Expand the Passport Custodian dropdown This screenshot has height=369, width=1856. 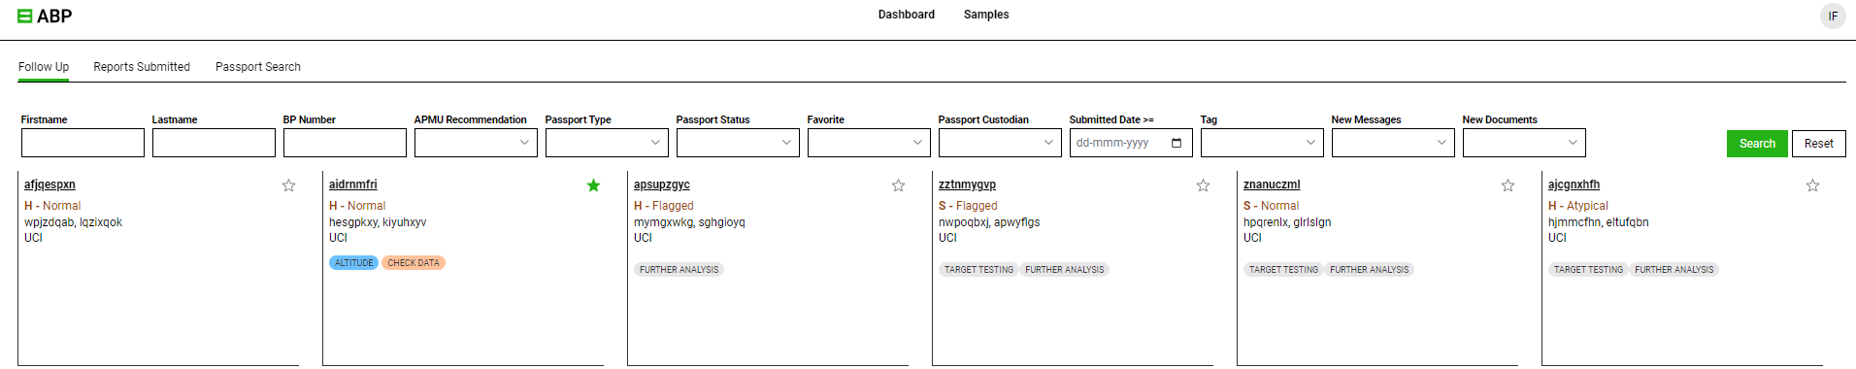point(1000,143)
